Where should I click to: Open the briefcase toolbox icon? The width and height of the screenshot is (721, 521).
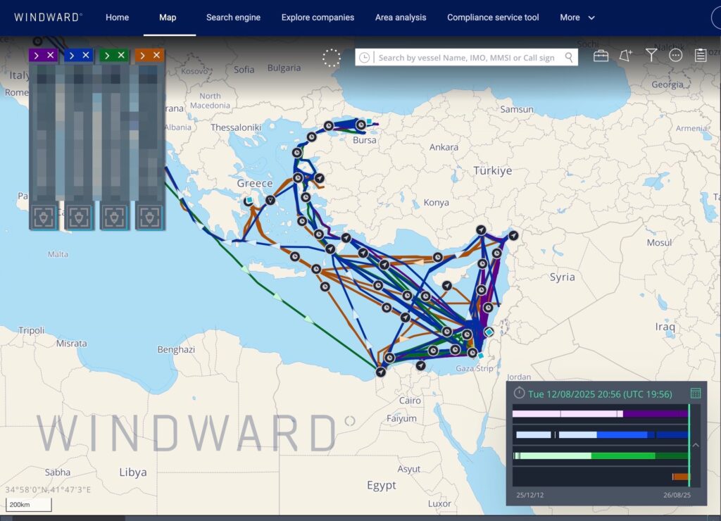click(601, 56)
